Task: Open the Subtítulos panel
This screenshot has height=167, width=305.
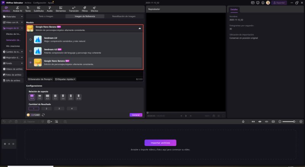Action: tap(39, 9)
